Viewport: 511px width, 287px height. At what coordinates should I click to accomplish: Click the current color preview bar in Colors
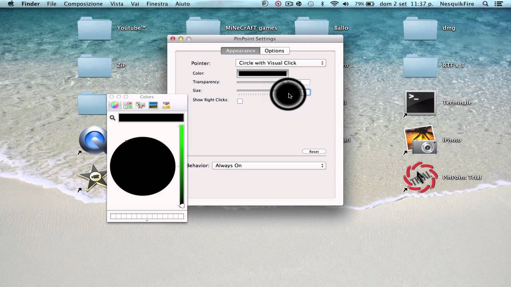[x=151, y=118]
